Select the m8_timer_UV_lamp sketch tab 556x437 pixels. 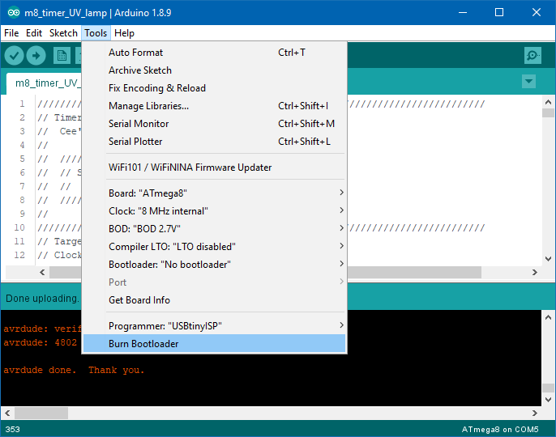point(44,83)
